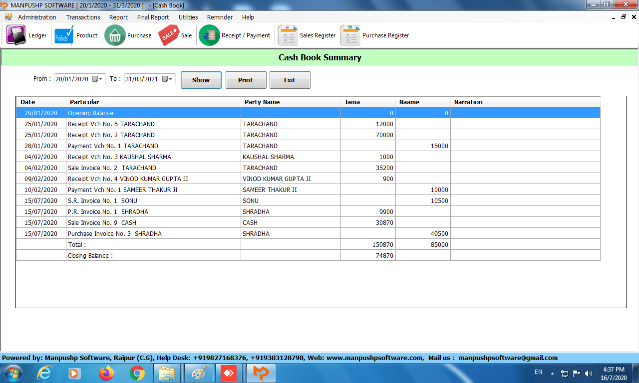The image size is (639, 383).
Task: Launch Google Chrome from taskbar
Action: tap(137, 373)
